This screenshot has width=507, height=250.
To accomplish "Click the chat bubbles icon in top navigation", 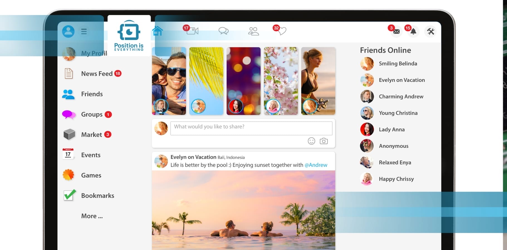I will point(224,31).
